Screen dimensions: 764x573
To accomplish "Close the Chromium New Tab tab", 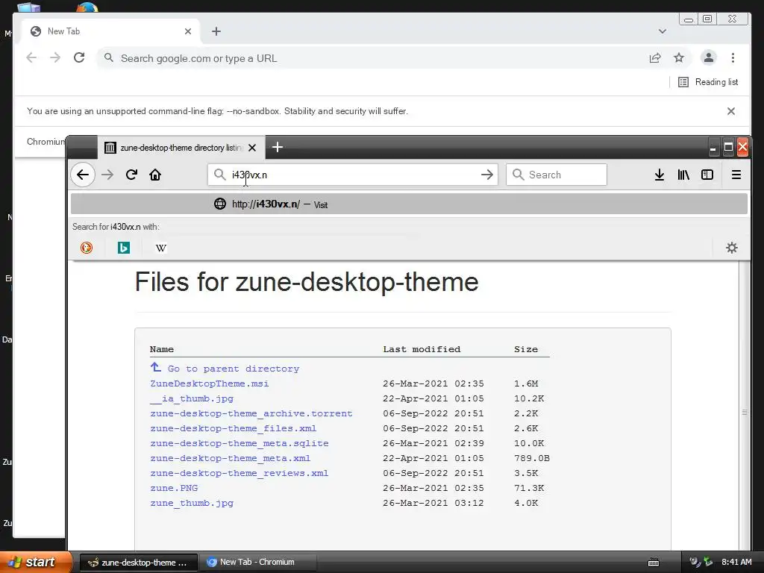I will (188, 31).
